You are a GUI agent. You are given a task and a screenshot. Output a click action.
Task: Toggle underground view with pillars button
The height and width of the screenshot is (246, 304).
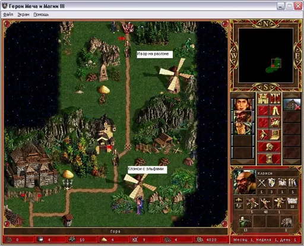[275, 99]
